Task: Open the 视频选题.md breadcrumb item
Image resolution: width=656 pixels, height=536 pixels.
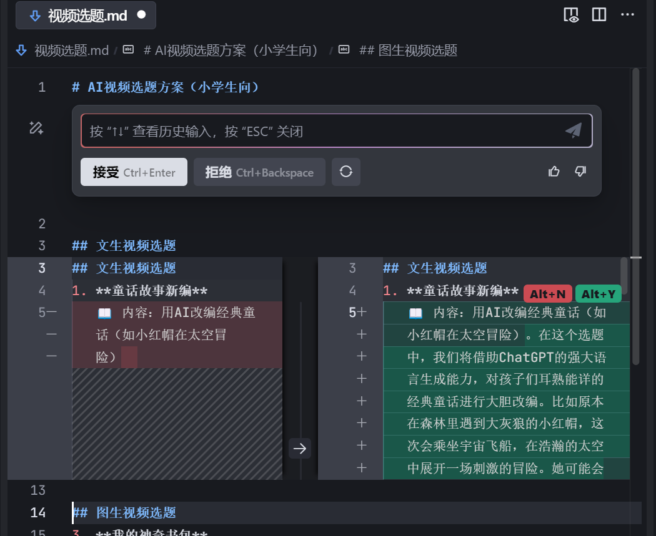Action: tap(72, 51)
